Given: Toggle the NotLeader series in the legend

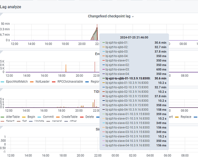Looking at the screenshot, I should pos(43,82).
